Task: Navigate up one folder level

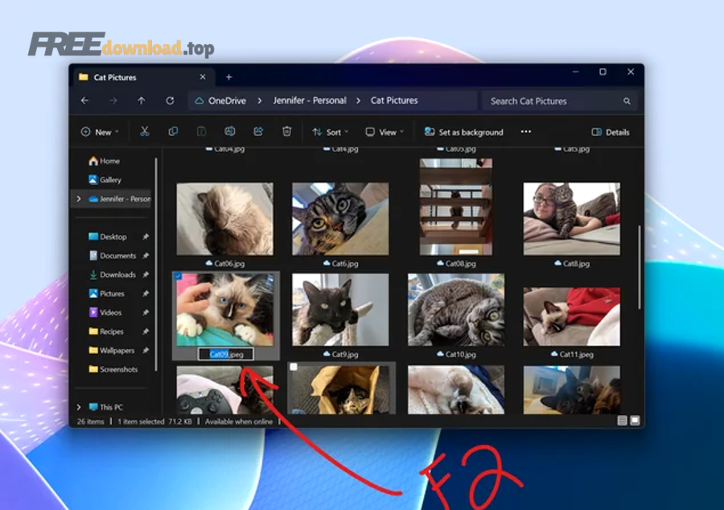Action: point(142,101)
